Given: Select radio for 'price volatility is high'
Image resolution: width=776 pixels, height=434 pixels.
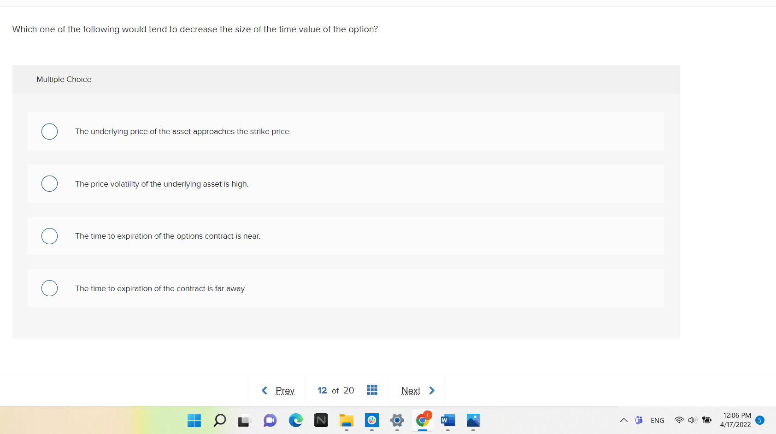Looking at the screenshot, I should coord(49,183).
